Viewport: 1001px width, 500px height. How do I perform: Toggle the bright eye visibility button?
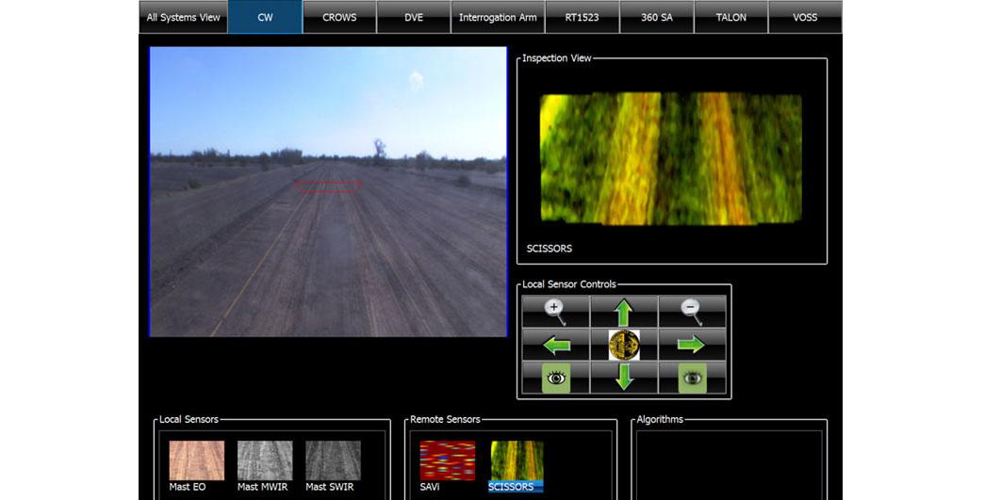(555, 378)
